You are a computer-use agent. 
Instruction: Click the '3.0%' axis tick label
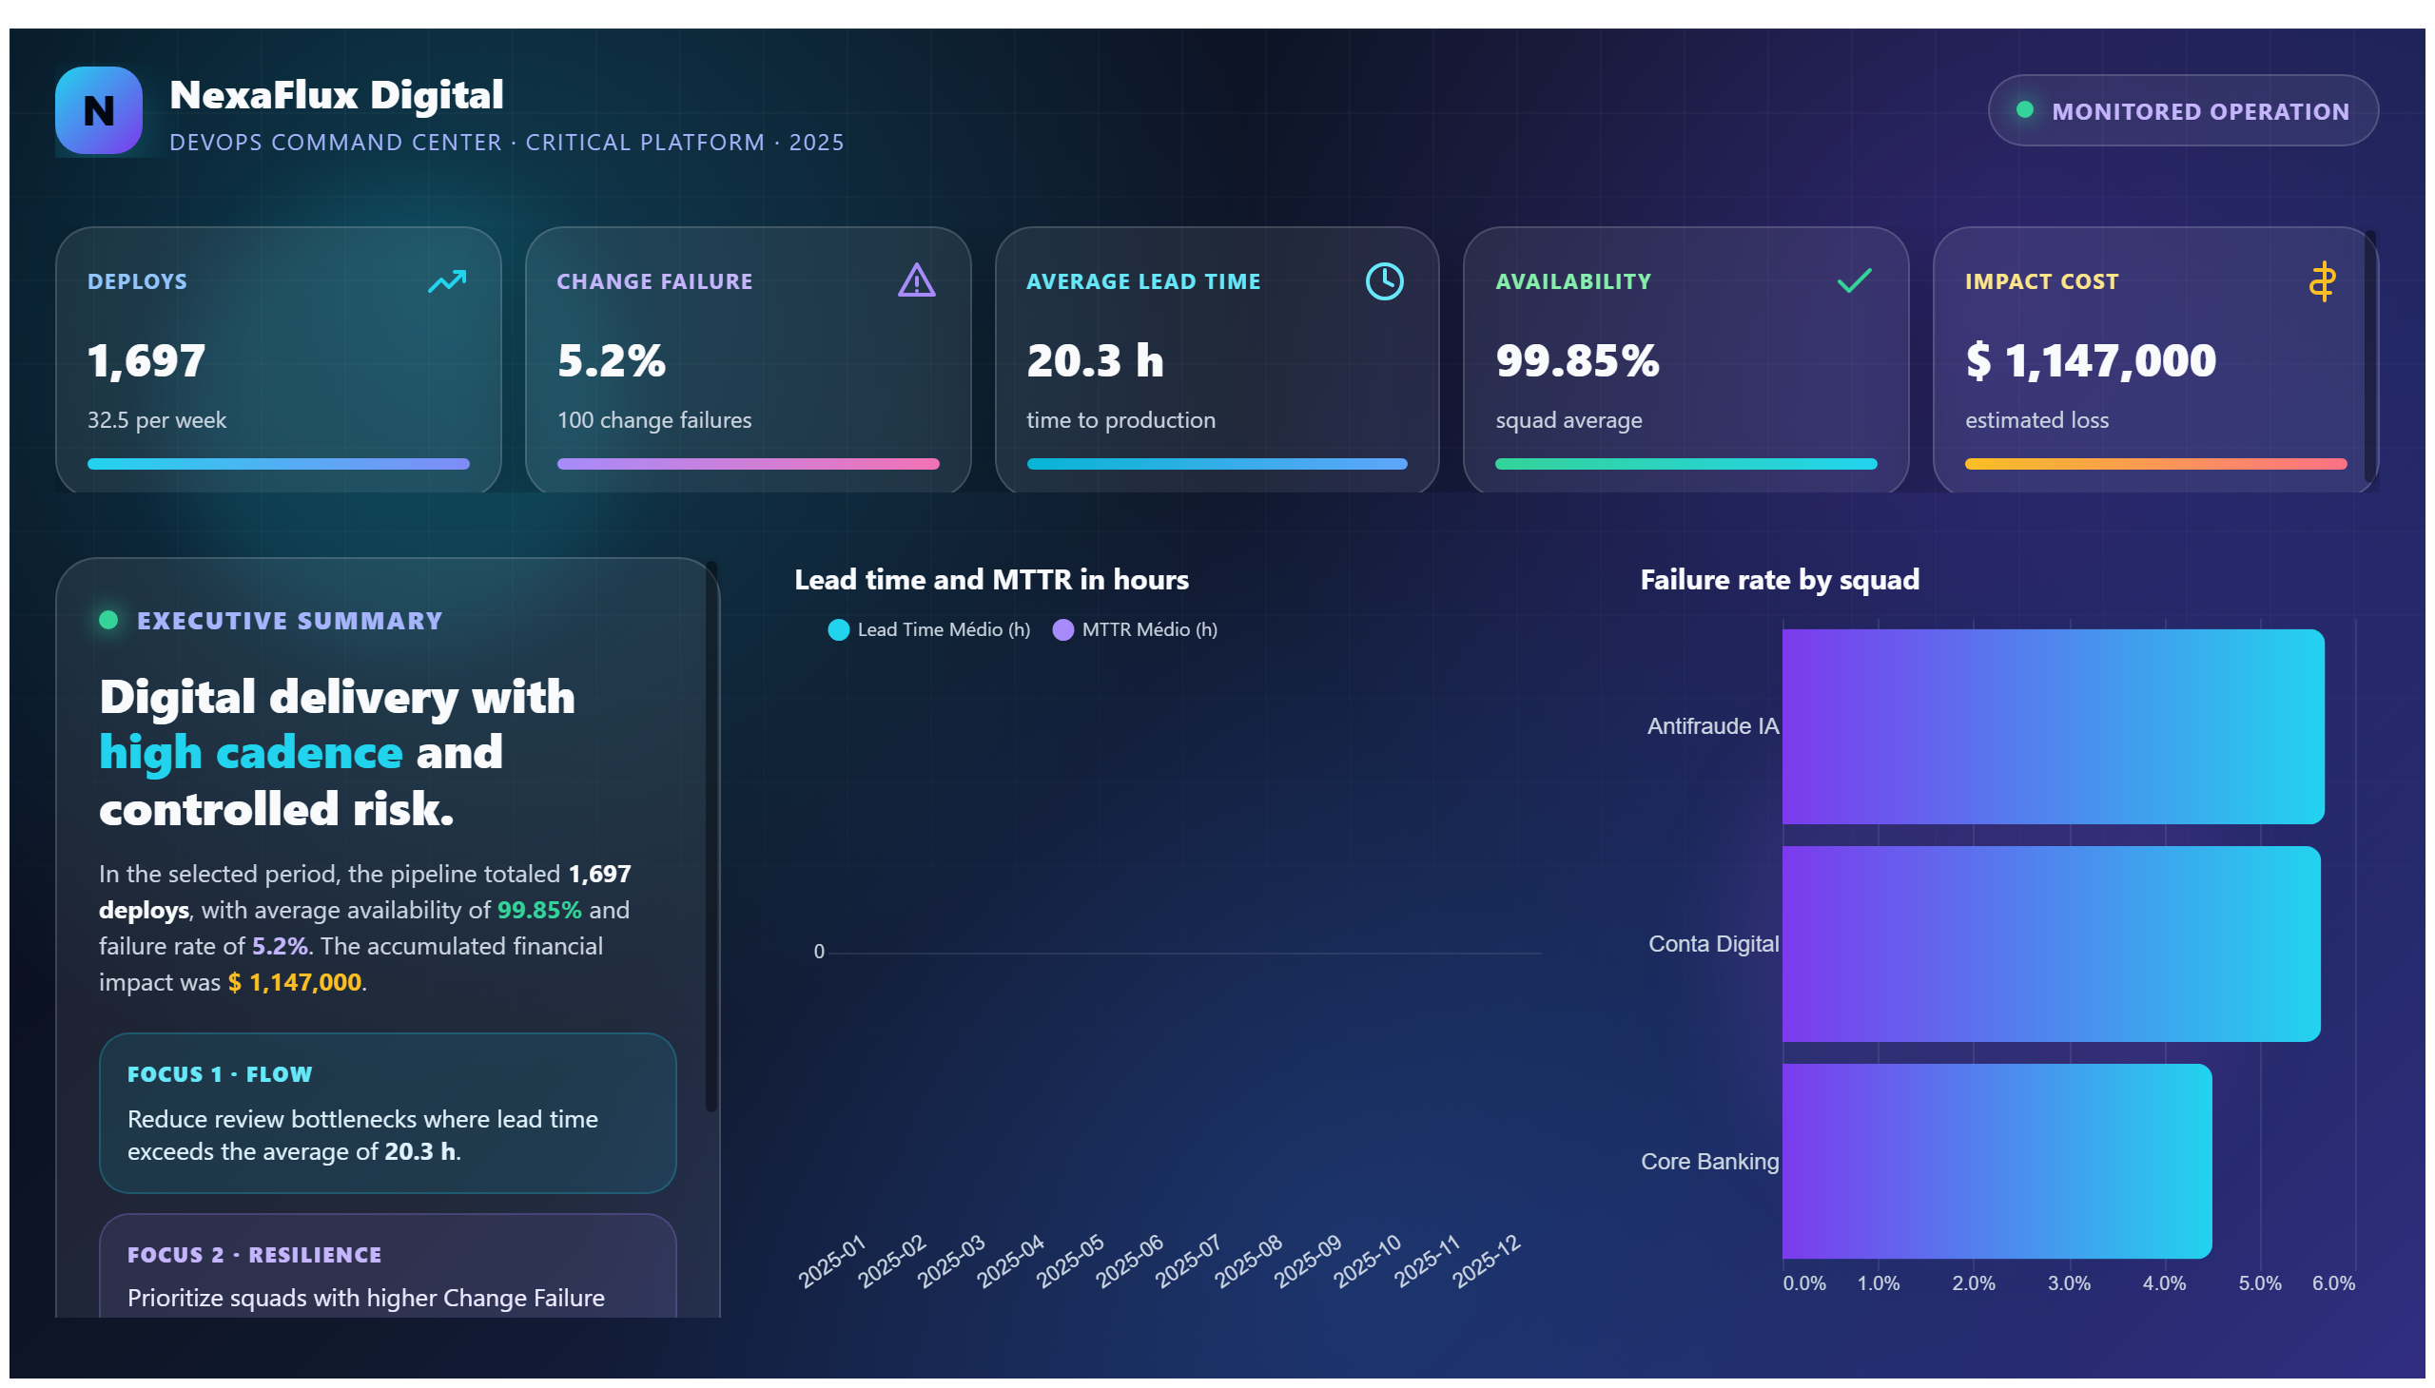point(2069,1283)
